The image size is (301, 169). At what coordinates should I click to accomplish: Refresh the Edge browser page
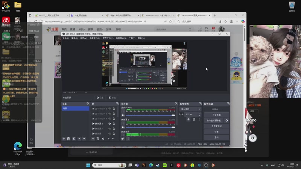coord(36,21)
